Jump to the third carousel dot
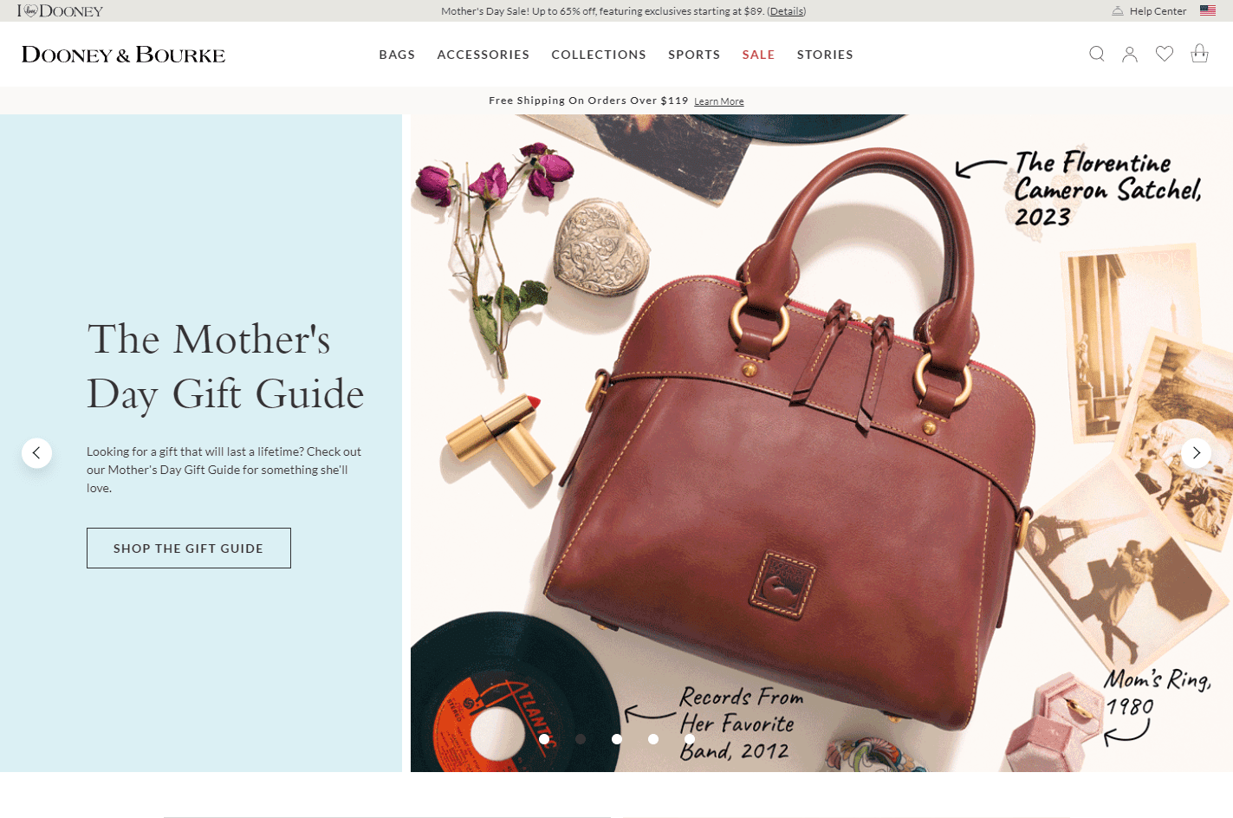This screenshot has width=1233, height=818. click(x=617, y=739)
